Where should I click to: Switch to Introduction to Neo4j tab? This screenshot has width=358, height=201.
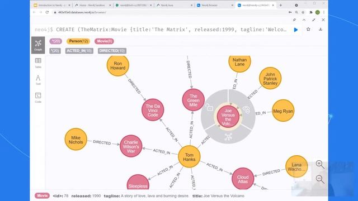[x=52, y=5]
